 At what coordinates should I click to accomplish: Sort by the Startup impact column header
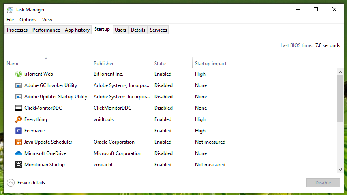click(x=212, y=62)
